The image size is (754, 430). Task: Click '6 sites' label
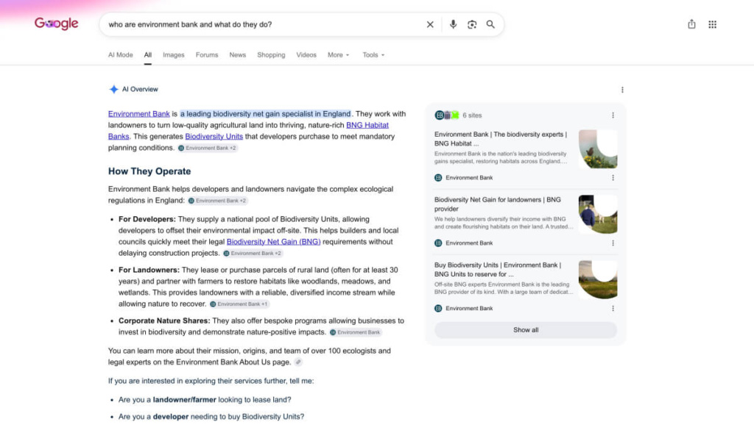[x=472, y=115]
